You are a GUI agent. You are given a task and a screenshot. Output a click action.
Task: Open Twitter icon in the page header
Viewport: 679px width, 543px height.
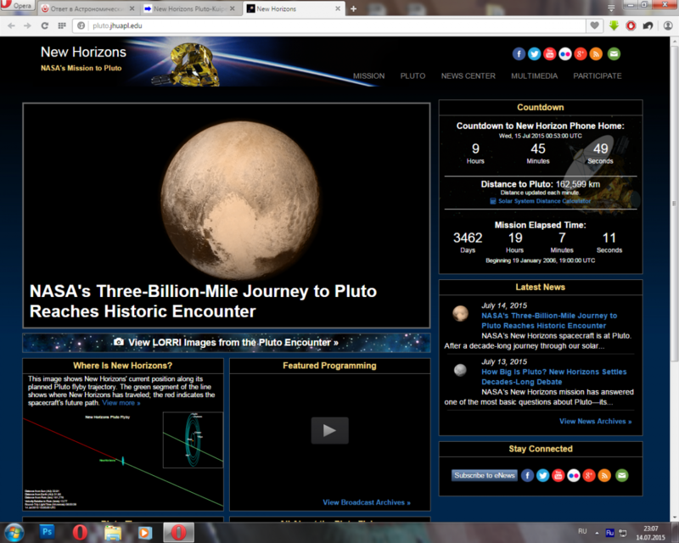tap(535, 53)
